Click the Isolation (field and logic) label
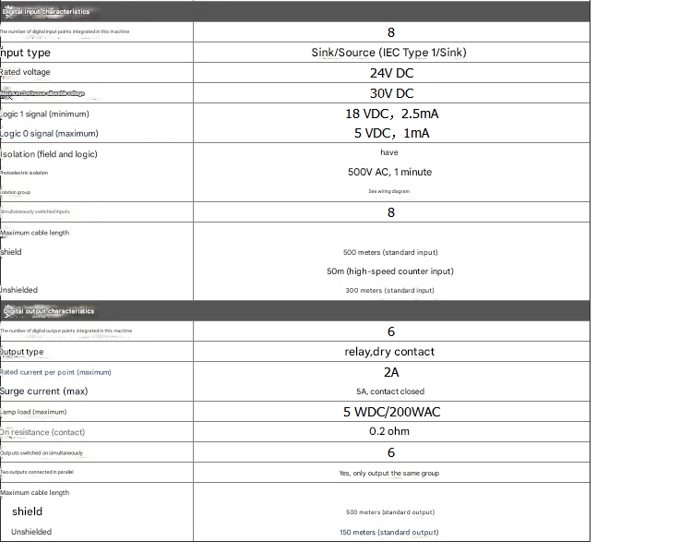Viewport: 692px width, 554px height. [49, 154]
